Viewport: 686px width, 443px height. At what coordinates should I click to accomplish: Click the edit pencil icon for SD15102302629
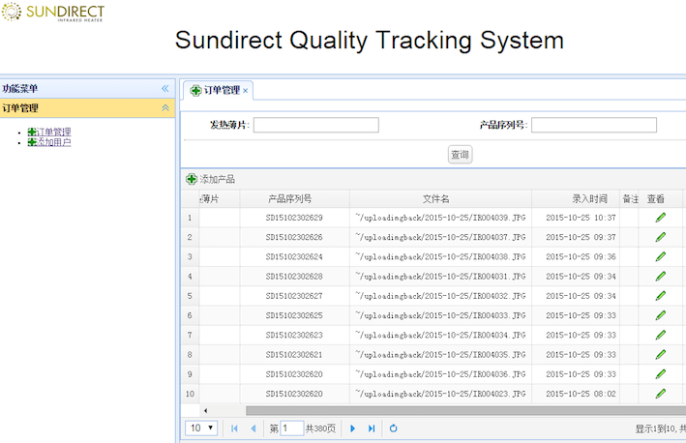pyautogui.click(x=661, y=218)
